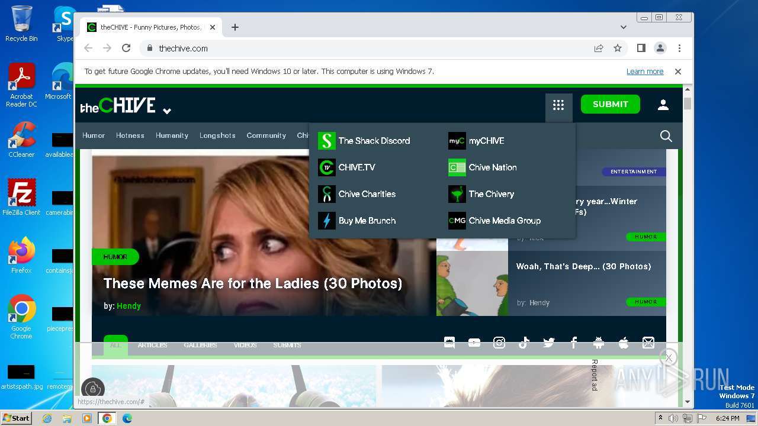The height and width of the screenshot is (426, 758).
Task: Click the myCHIVE logo icon
Action: point(457,141)
